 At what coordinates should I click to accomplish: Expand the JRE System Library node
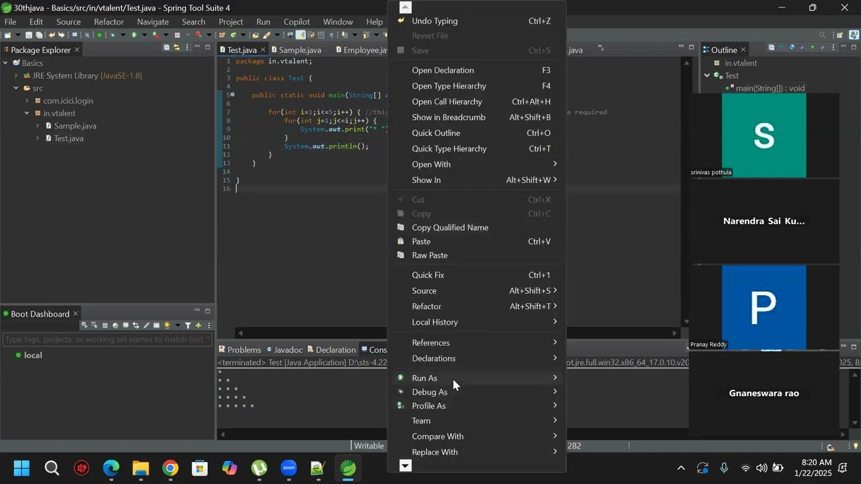[x=16, y=76]
